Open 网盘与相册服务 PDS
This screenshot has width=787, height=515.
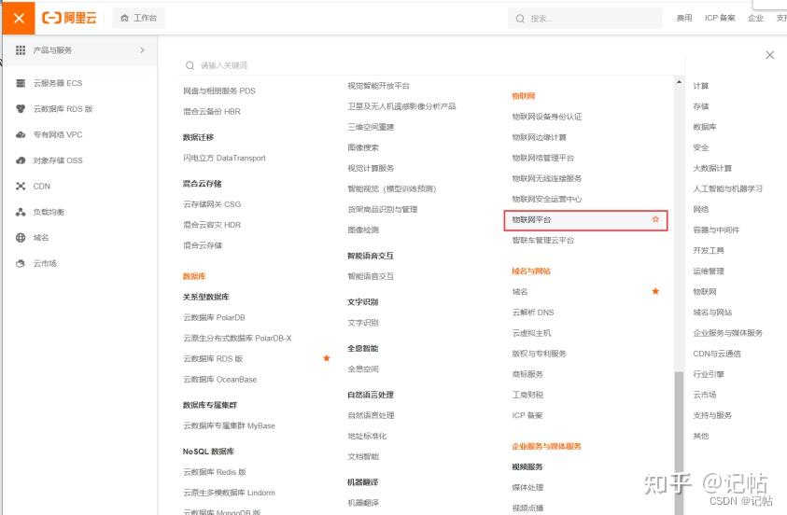[x=218, y=90]
